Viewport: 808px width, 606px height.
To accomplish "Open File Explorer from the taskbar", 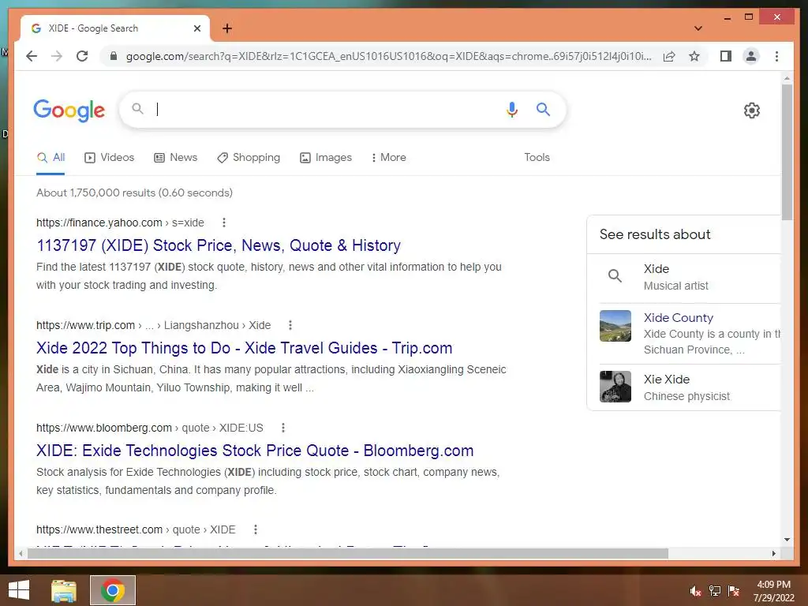I will pos(64,590).
